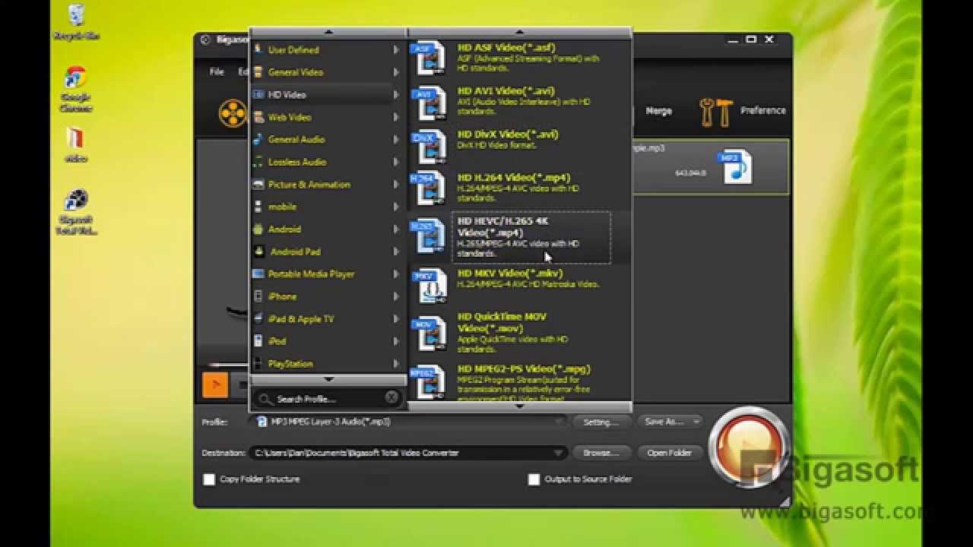Open the General Audio category
Viewport: 973px width, 547px height.
(328, 140)
